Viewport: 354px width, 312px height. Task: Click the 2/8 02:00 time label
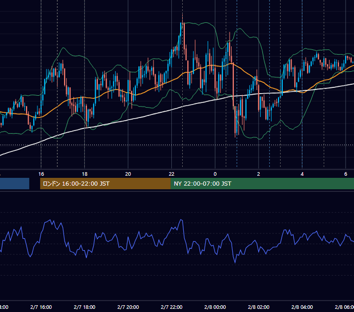pyautogui.click(x=259, y=307)
